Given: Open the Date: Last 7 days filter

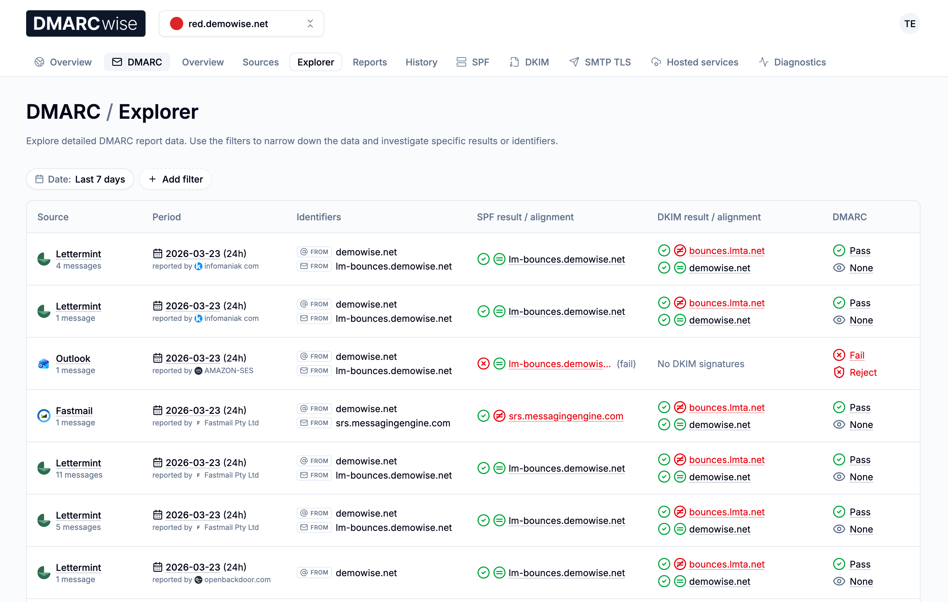Looking at the screenshot, I should [x=79, y=179].
